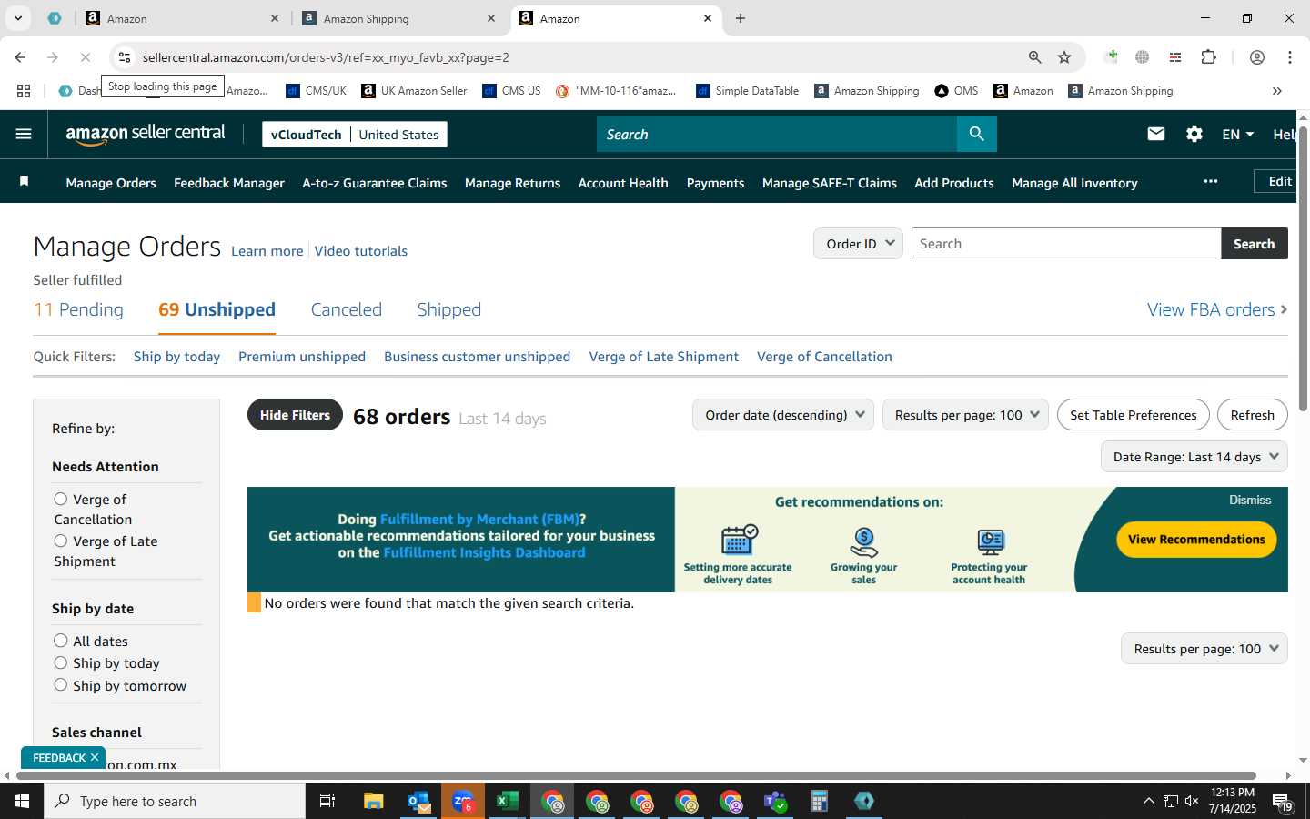Open the messages envelope icon
Screen dimensions: 1310x819
click(1156, 135)
